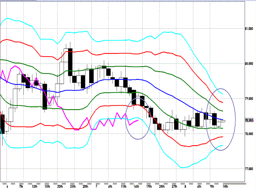
Task: Click the latest small white candlestick
Action: (x=223, y=121)
